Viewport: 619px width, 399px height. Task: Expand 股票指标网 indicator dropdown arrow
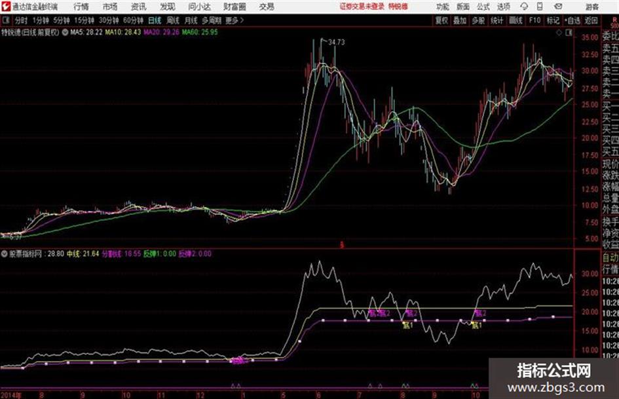[x=5, y=254]
